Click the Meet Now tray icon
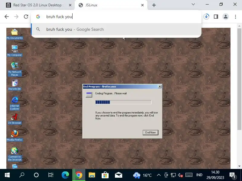Screen dimensions: 242x181 click(166, 175)
